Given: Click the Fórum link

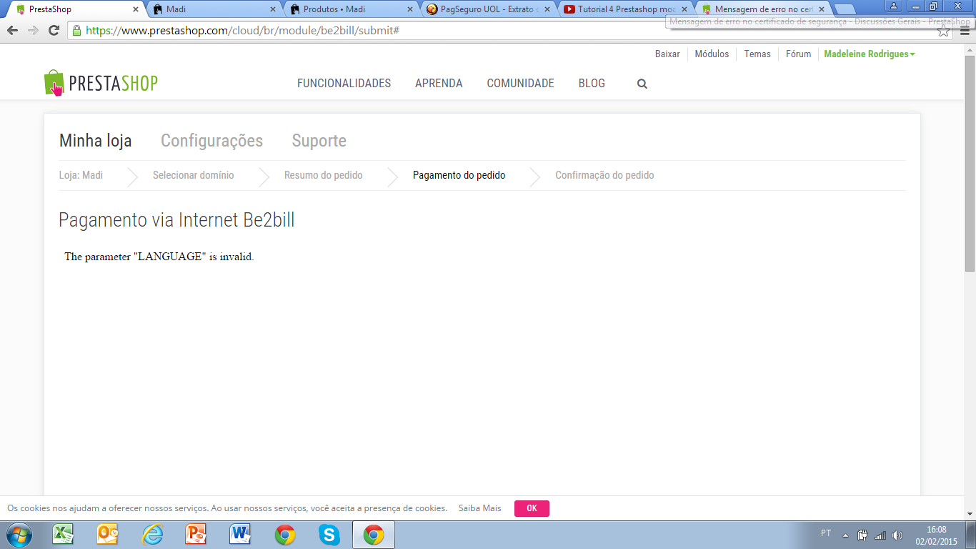Looking at the screenshot, I should [798, 54].
